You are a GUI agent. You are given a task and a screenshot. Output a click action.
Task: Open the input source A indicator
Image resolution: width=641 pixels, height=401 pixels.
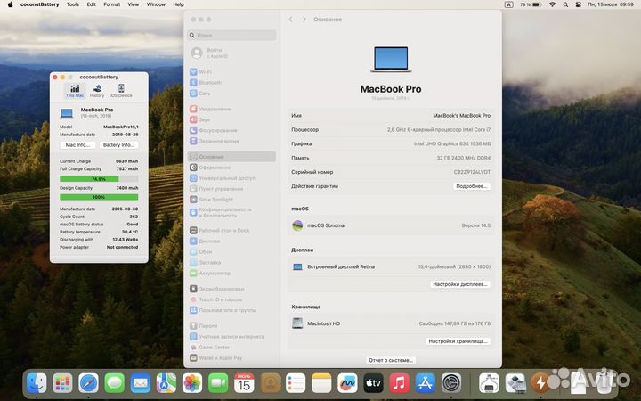[x=508, y=4]
